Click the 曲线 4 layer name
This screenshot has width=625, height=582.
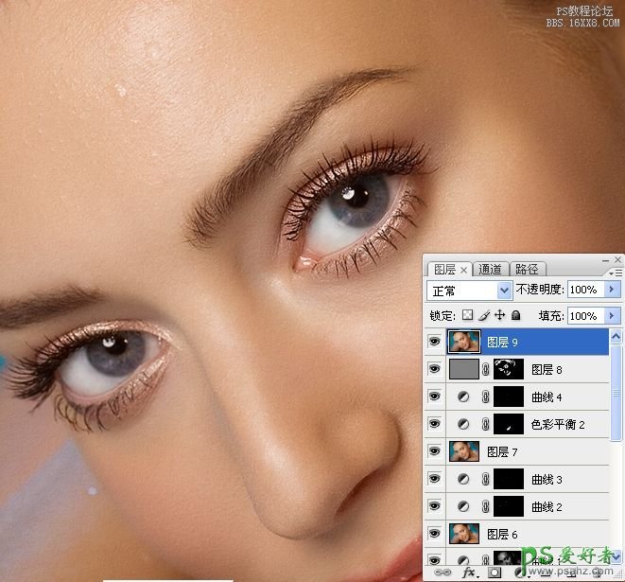[547, 397]
